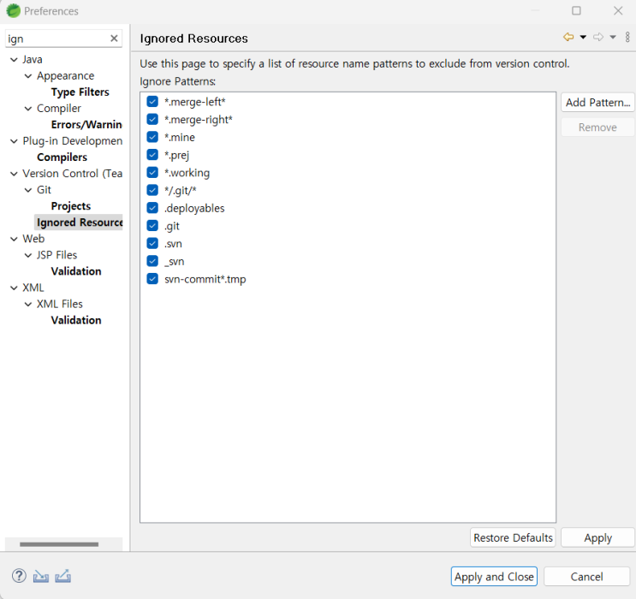Open the back history dropdown arrow
The image size is (636, 599).
[583, 37]
